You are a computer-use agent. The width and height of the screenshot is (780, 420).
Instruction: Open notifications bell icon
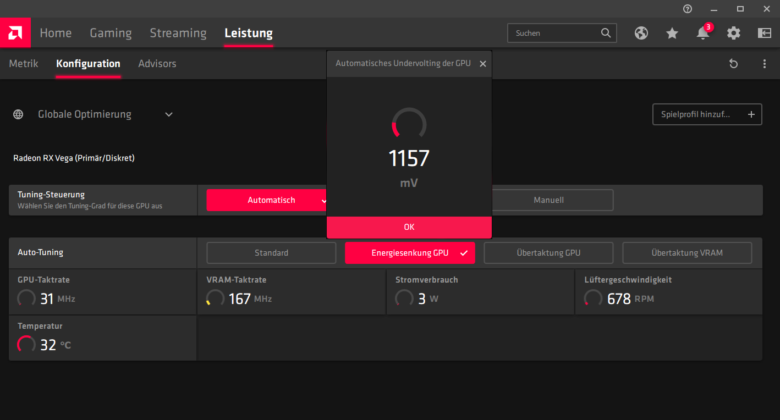702,33
